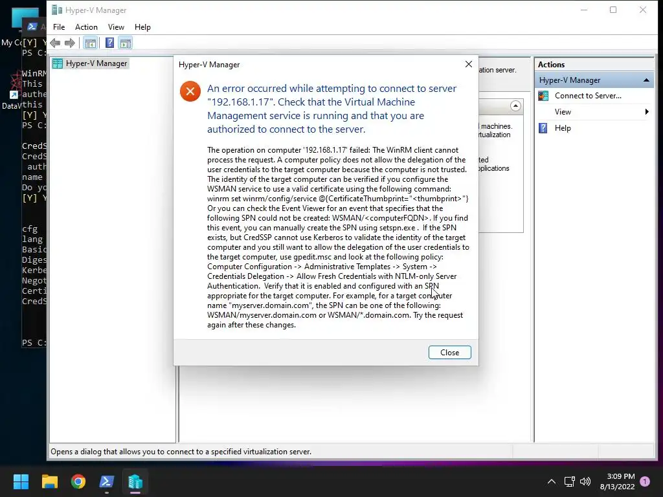The image size is (663, 497).
Task: Dismiss the error dialog with its X
Action: (469, 64)
